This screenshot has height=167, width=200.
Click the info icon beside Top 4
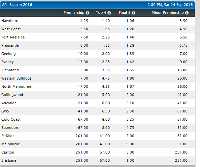click(109, 13)
